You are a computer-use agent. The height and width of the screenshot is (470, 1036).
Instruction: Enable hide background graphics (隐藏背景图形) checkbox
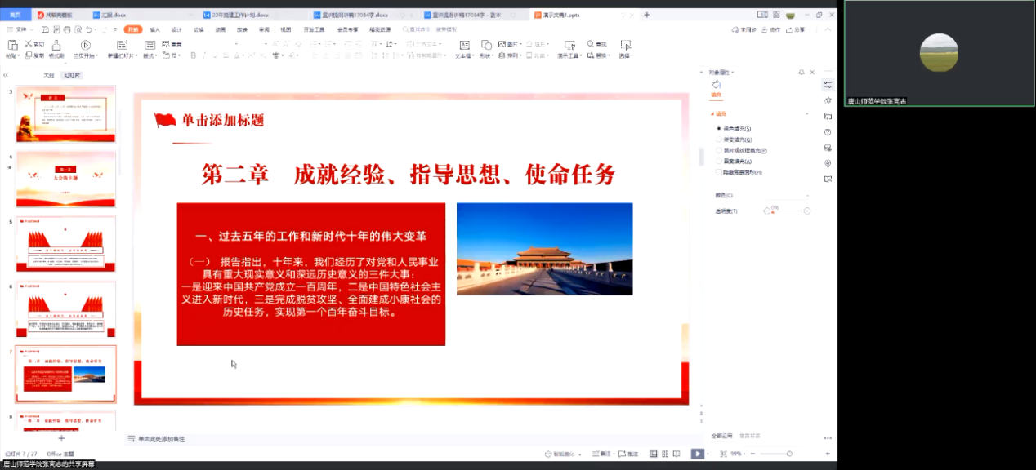(x=719, y=172)
